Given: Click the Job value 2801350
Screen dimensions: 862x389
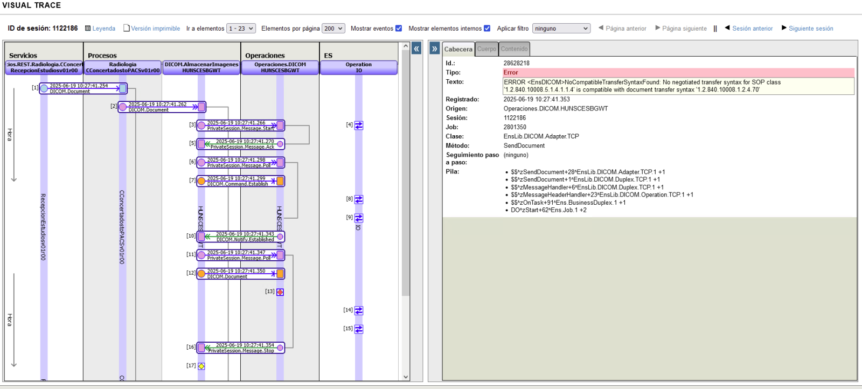Looking at the screenshot, I should 515,128.
